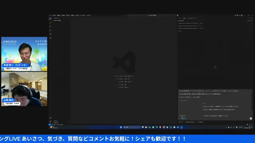Open the Extensions view
The image size is (255, 143).
pos(51,34)
